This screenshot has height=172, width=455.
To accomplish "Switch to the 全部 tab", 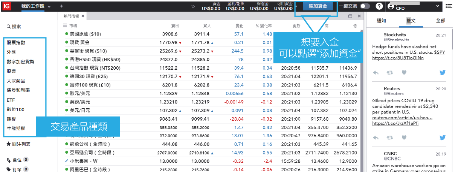I will click(440, 21).
